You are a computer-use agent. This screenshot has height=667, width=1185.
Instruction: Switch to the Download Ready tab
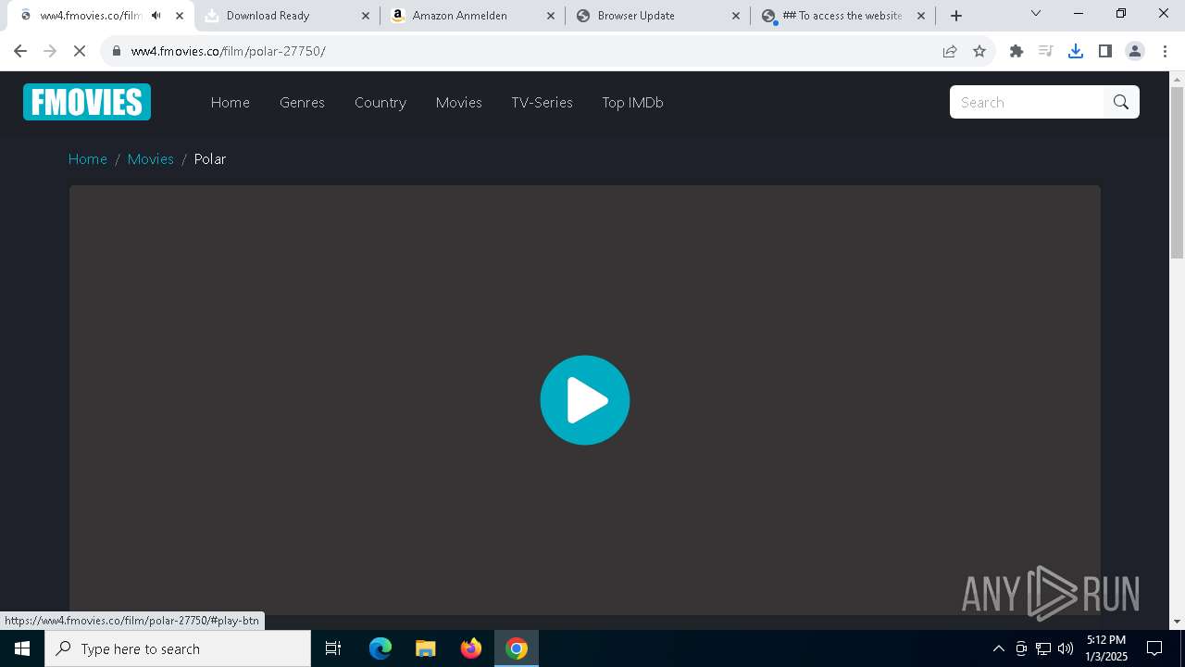click(288, 16)
